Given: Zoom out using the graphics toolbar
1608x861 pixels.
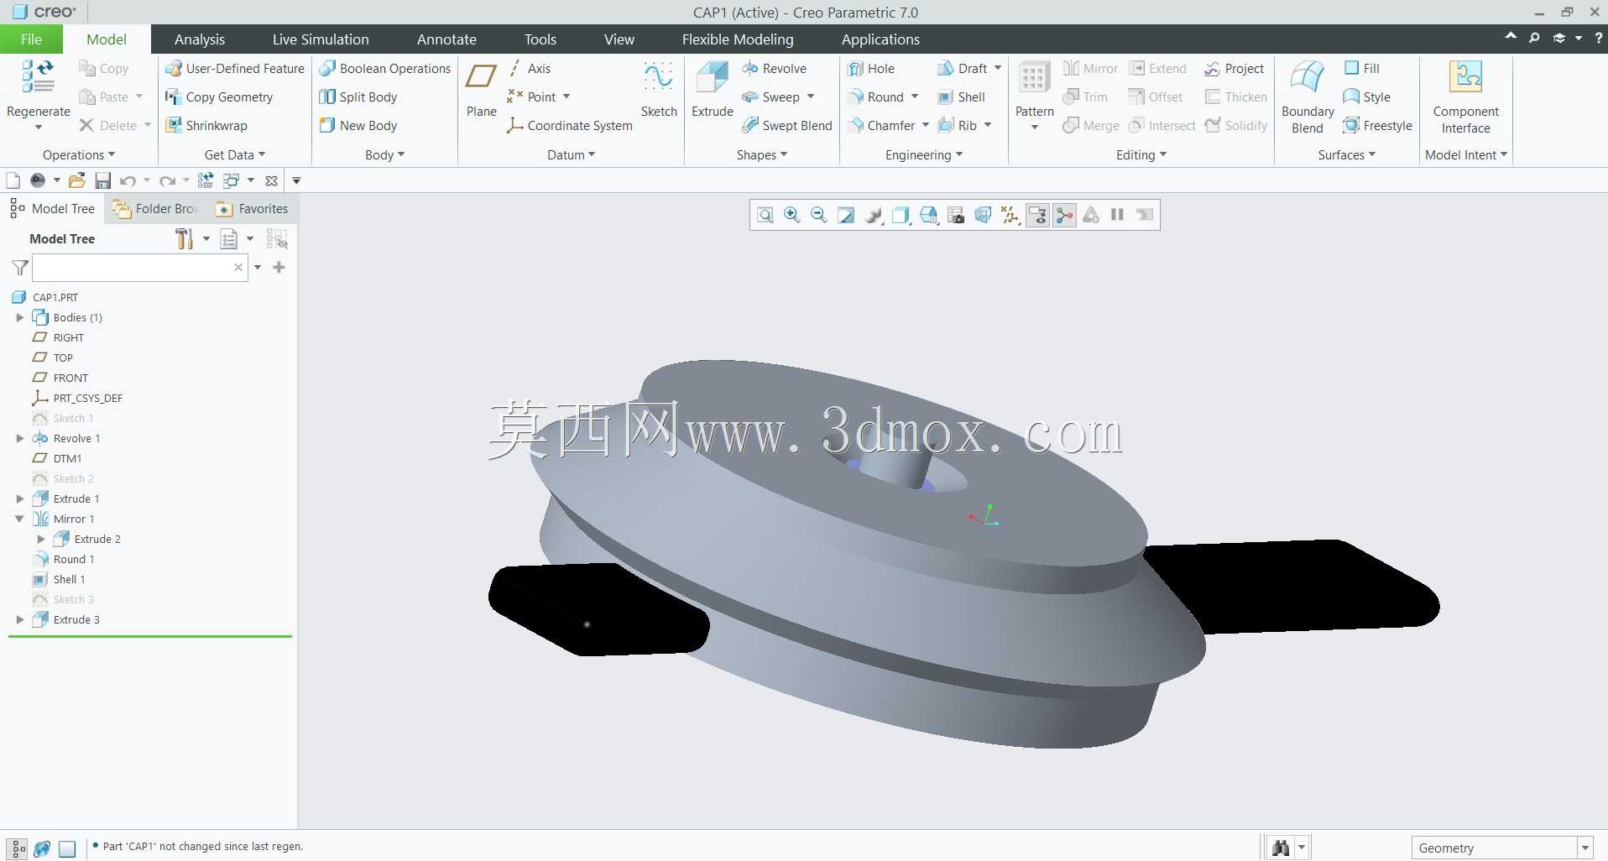Looking at the screenshot, I should pyautogui.click(x=819, y=216).
